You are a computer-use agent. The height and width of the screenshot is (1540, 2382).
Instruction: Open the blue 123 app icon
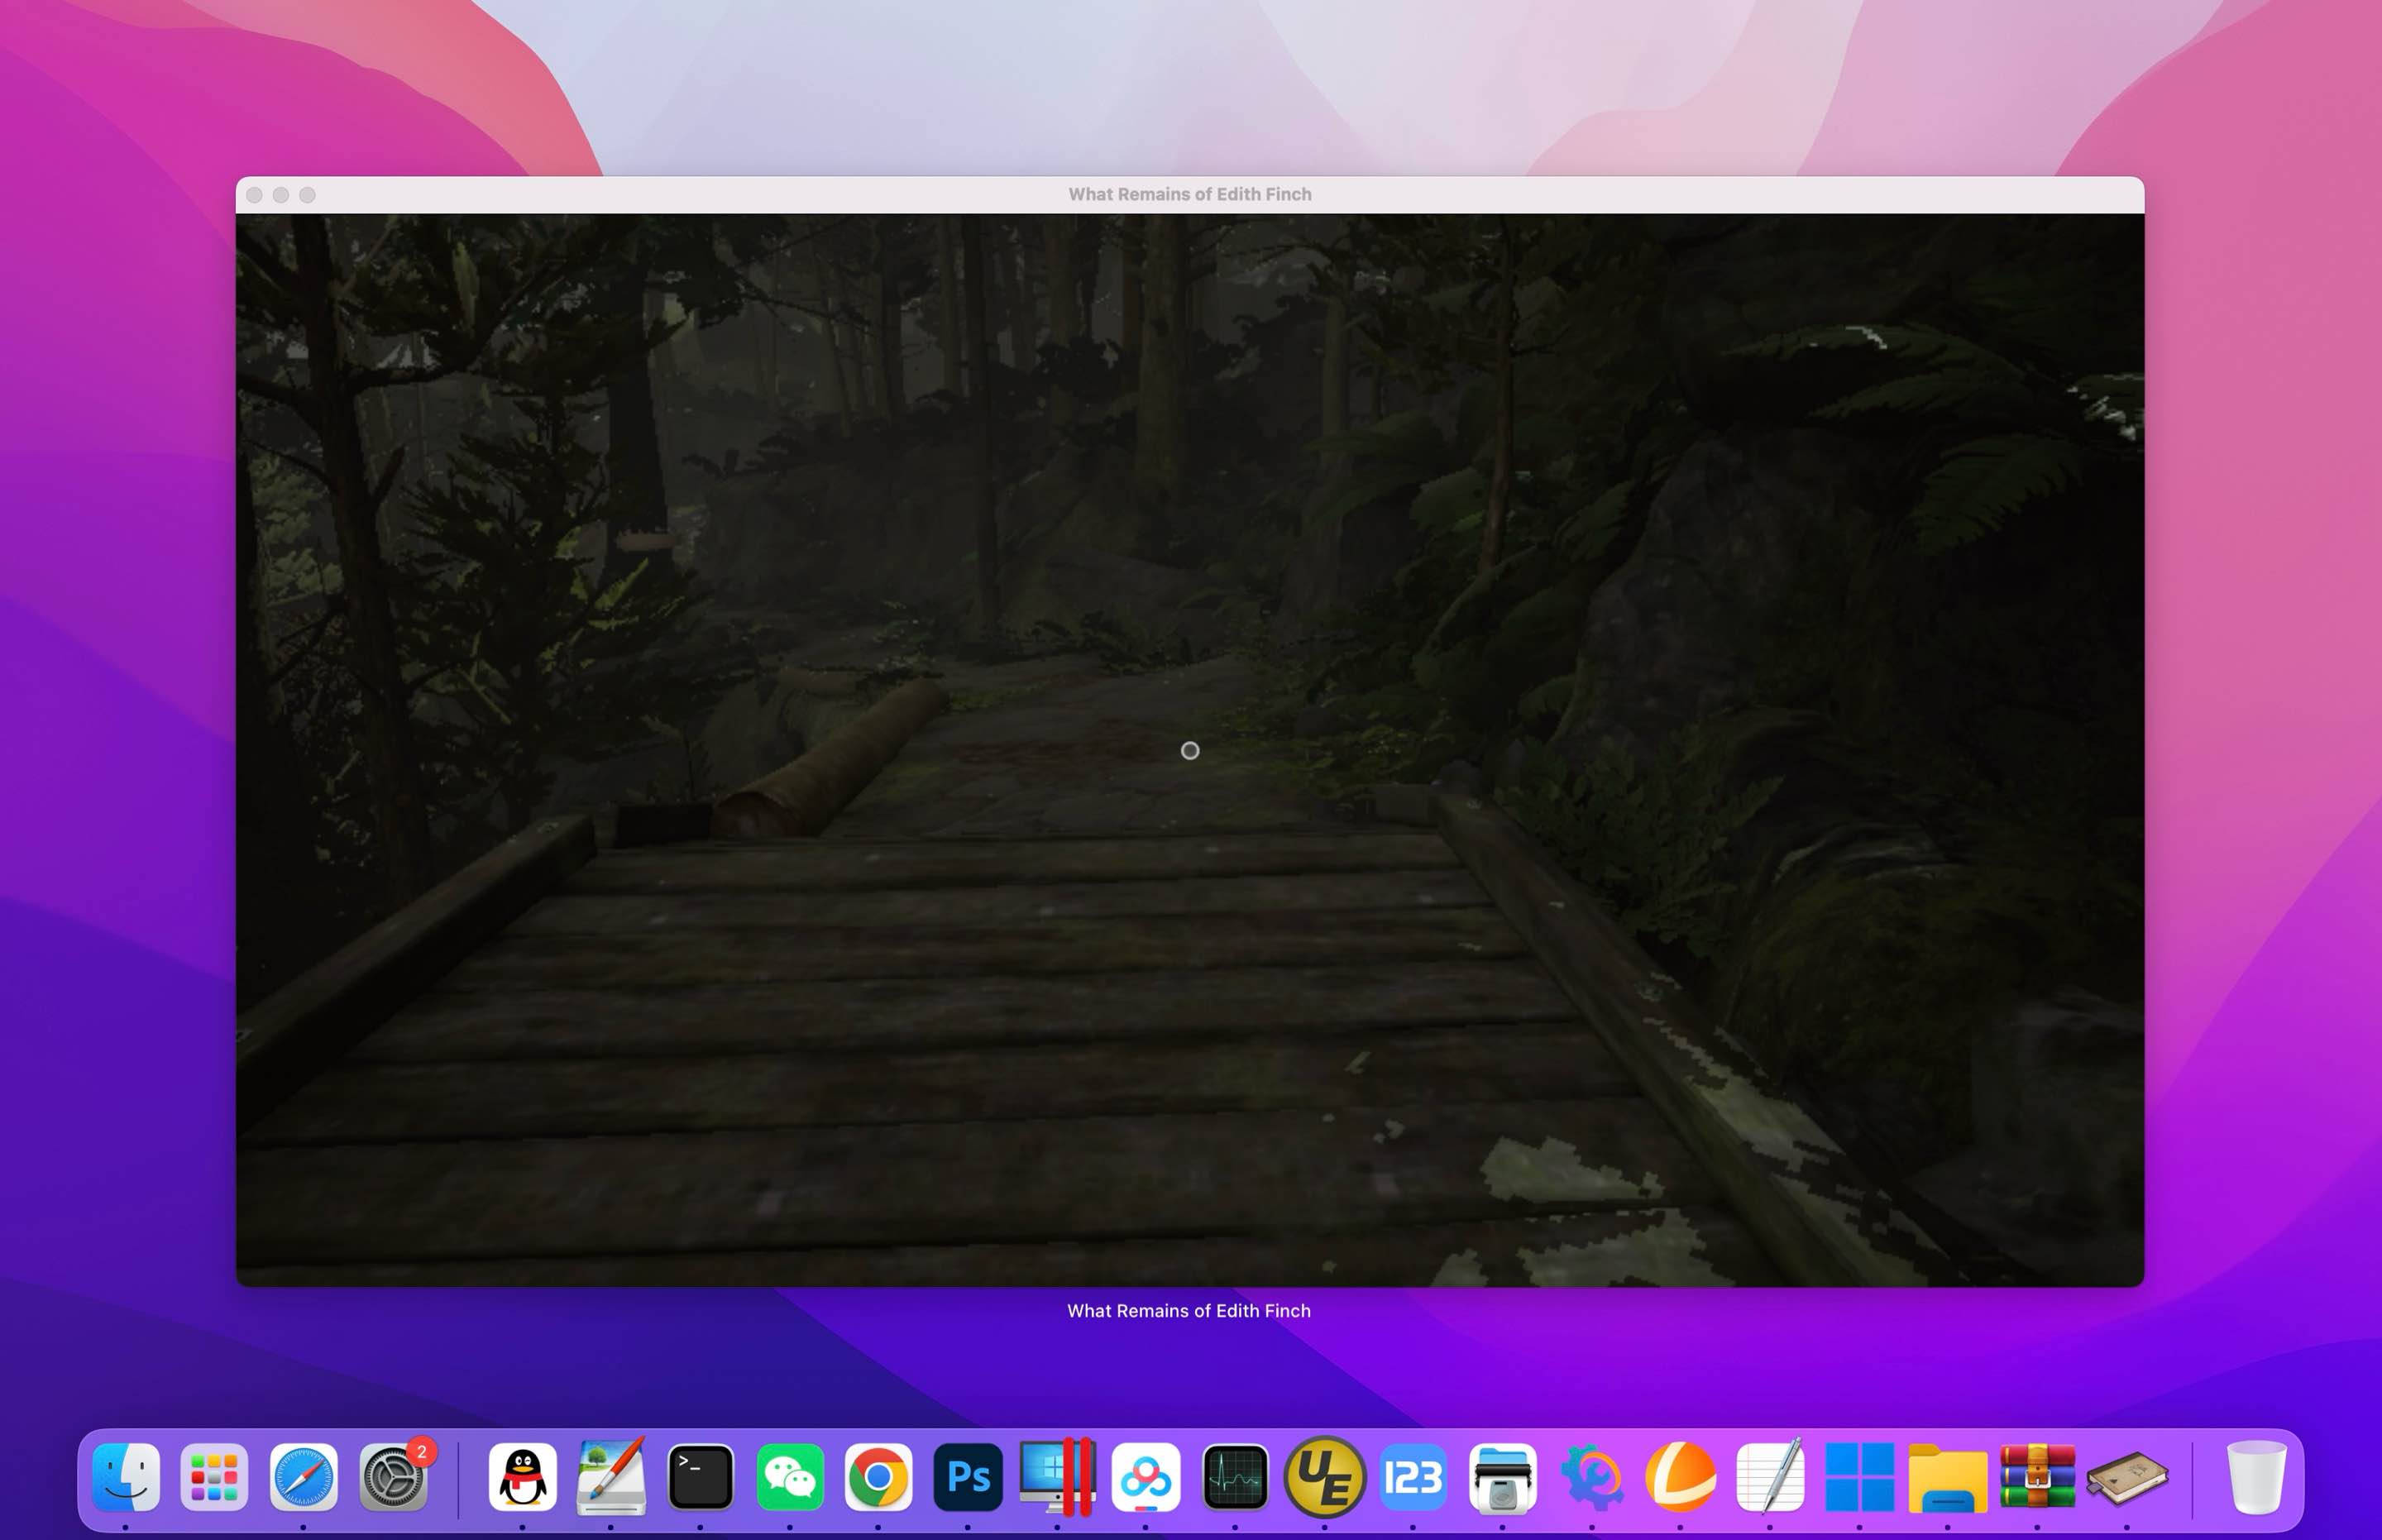click(1413, 1476)
